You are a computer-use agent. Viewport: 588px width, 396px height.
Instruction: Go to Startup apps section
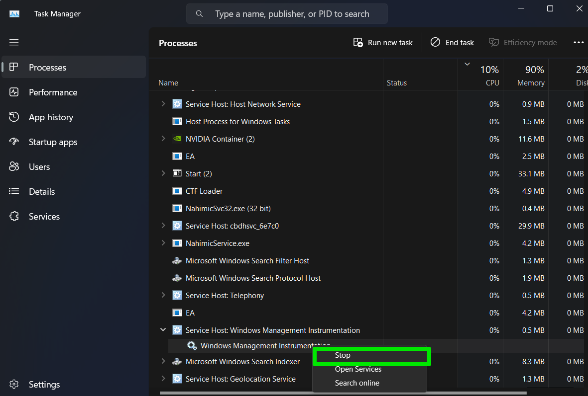[53, 142]
